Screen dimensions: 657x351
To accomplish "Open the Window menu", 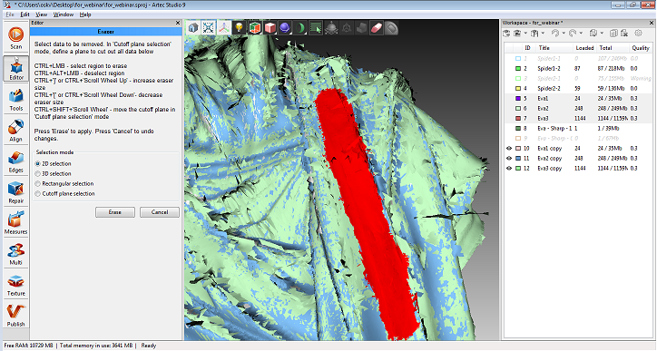I will pos(64,15).
